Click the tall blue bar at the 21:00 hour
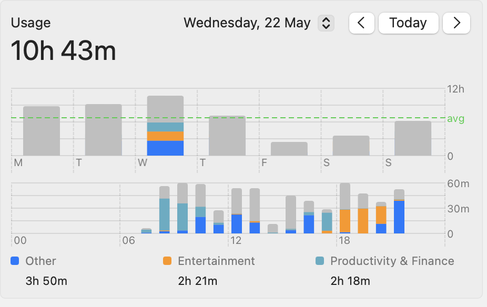 coord(399,217)
